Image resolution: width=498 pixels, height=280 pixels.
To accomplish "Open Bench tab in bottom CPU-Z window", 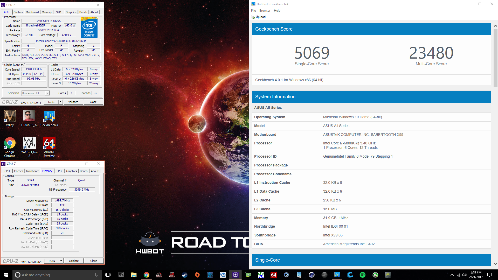I will 84,171.
